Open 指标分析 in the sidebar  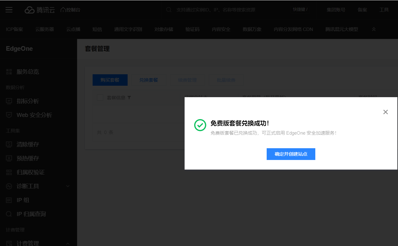pyautogui.click(x=28, y=101)
